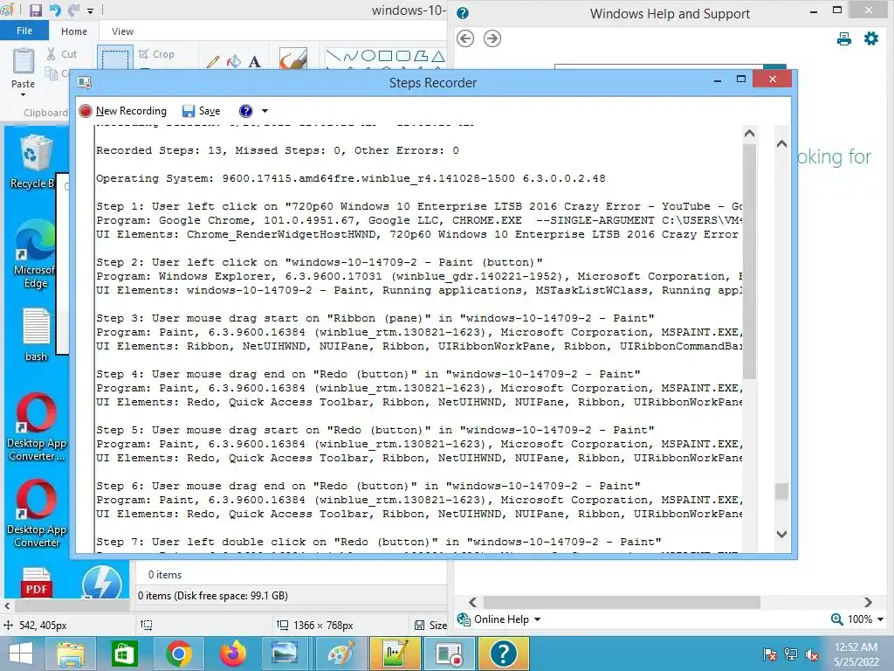Open the Action Center flag tray icon
This screenshot has height=671, width=894.
pyautogui.click(x=769, y=654)
